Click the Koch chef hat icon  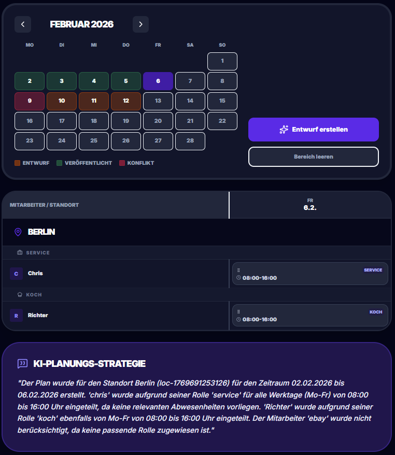pos(20,295)
